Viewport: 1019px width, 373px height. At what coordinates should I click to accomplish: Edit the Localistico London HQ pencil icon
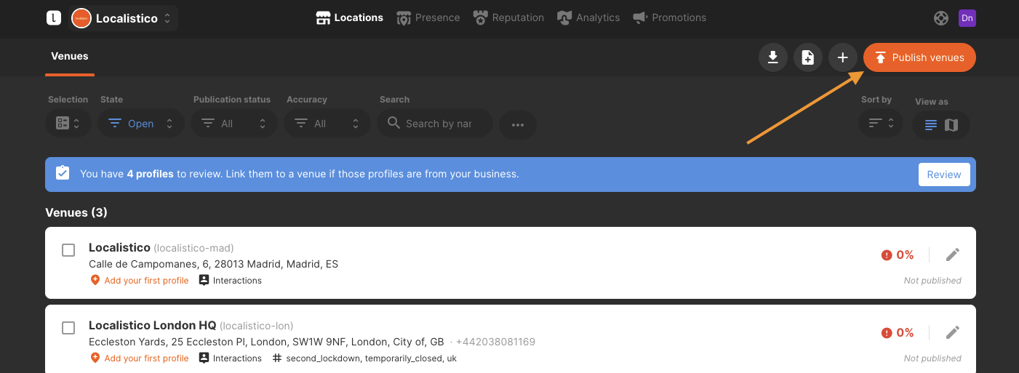tap(953, 332)
